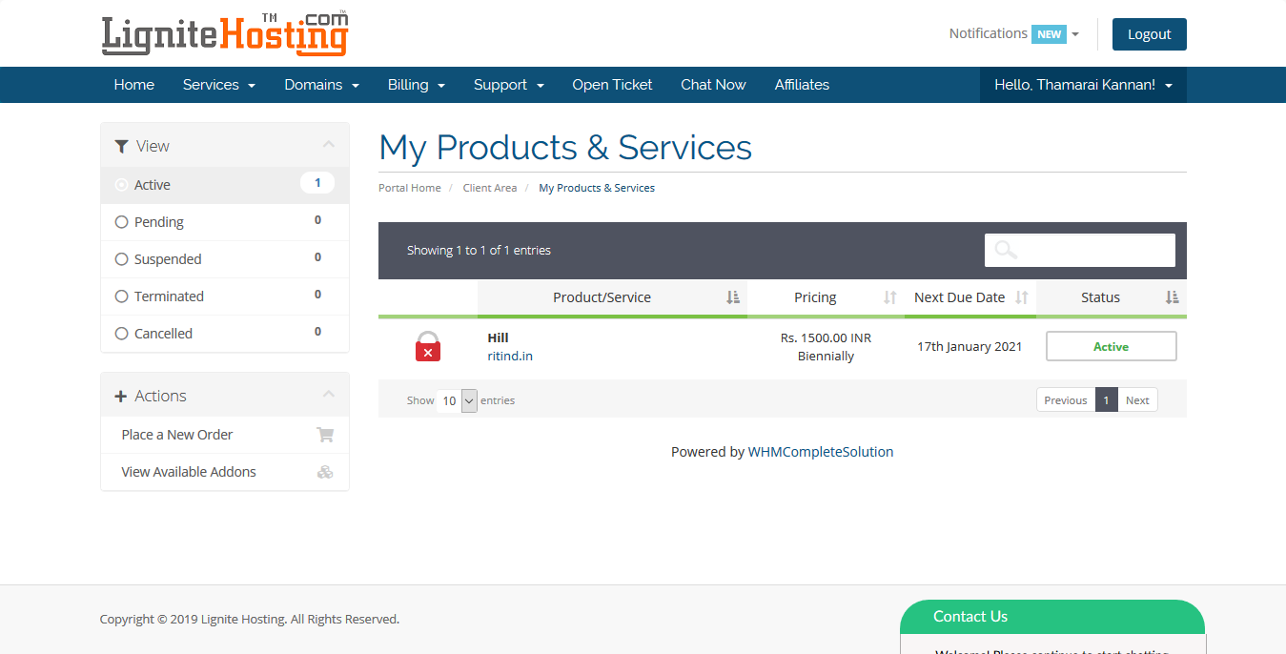Click the Status column sort icon

click(1172, 297)
